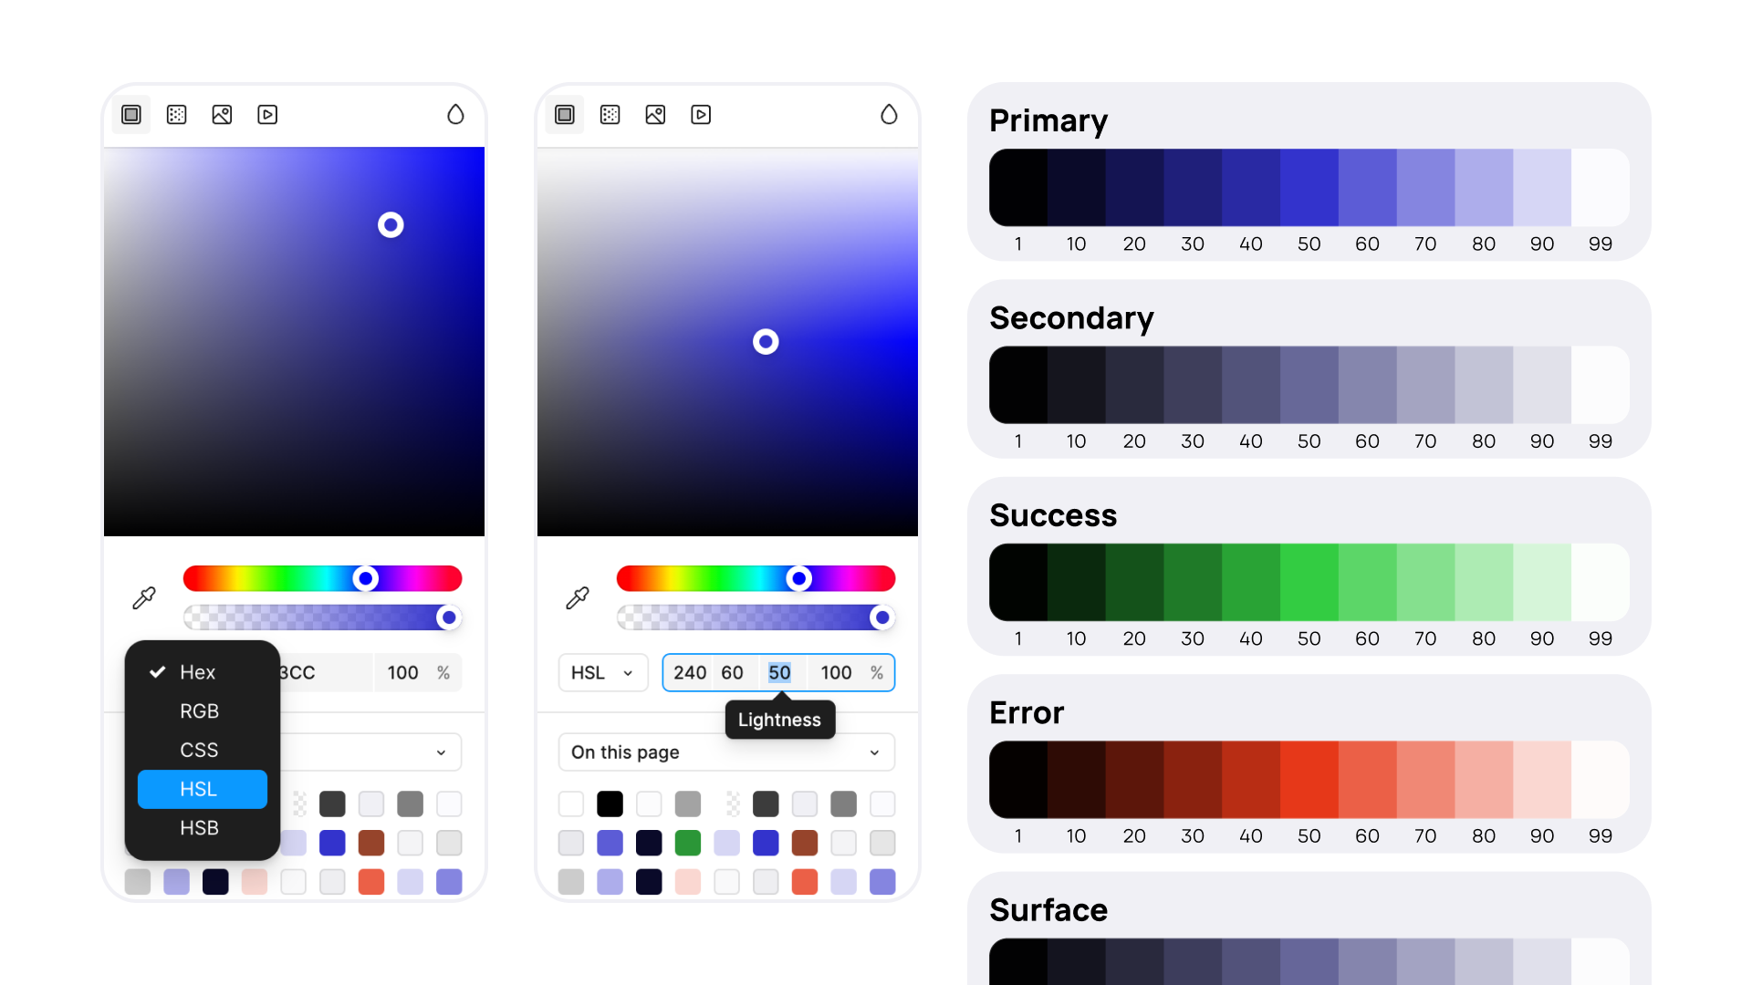Click the hue slider handle in right picker
Screen dimensions: 1752x985
(x=799, y=578)
